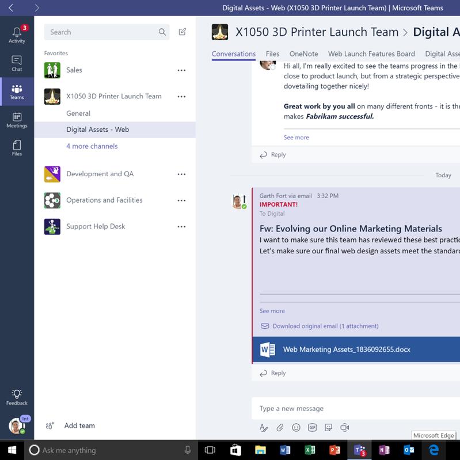Switch to the Files tab
The width and height of the screenshot is (460, 460).
272,54
